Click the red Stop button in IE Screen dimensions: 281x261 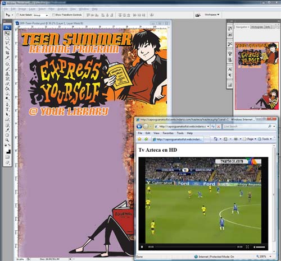[x=219, y=127]
